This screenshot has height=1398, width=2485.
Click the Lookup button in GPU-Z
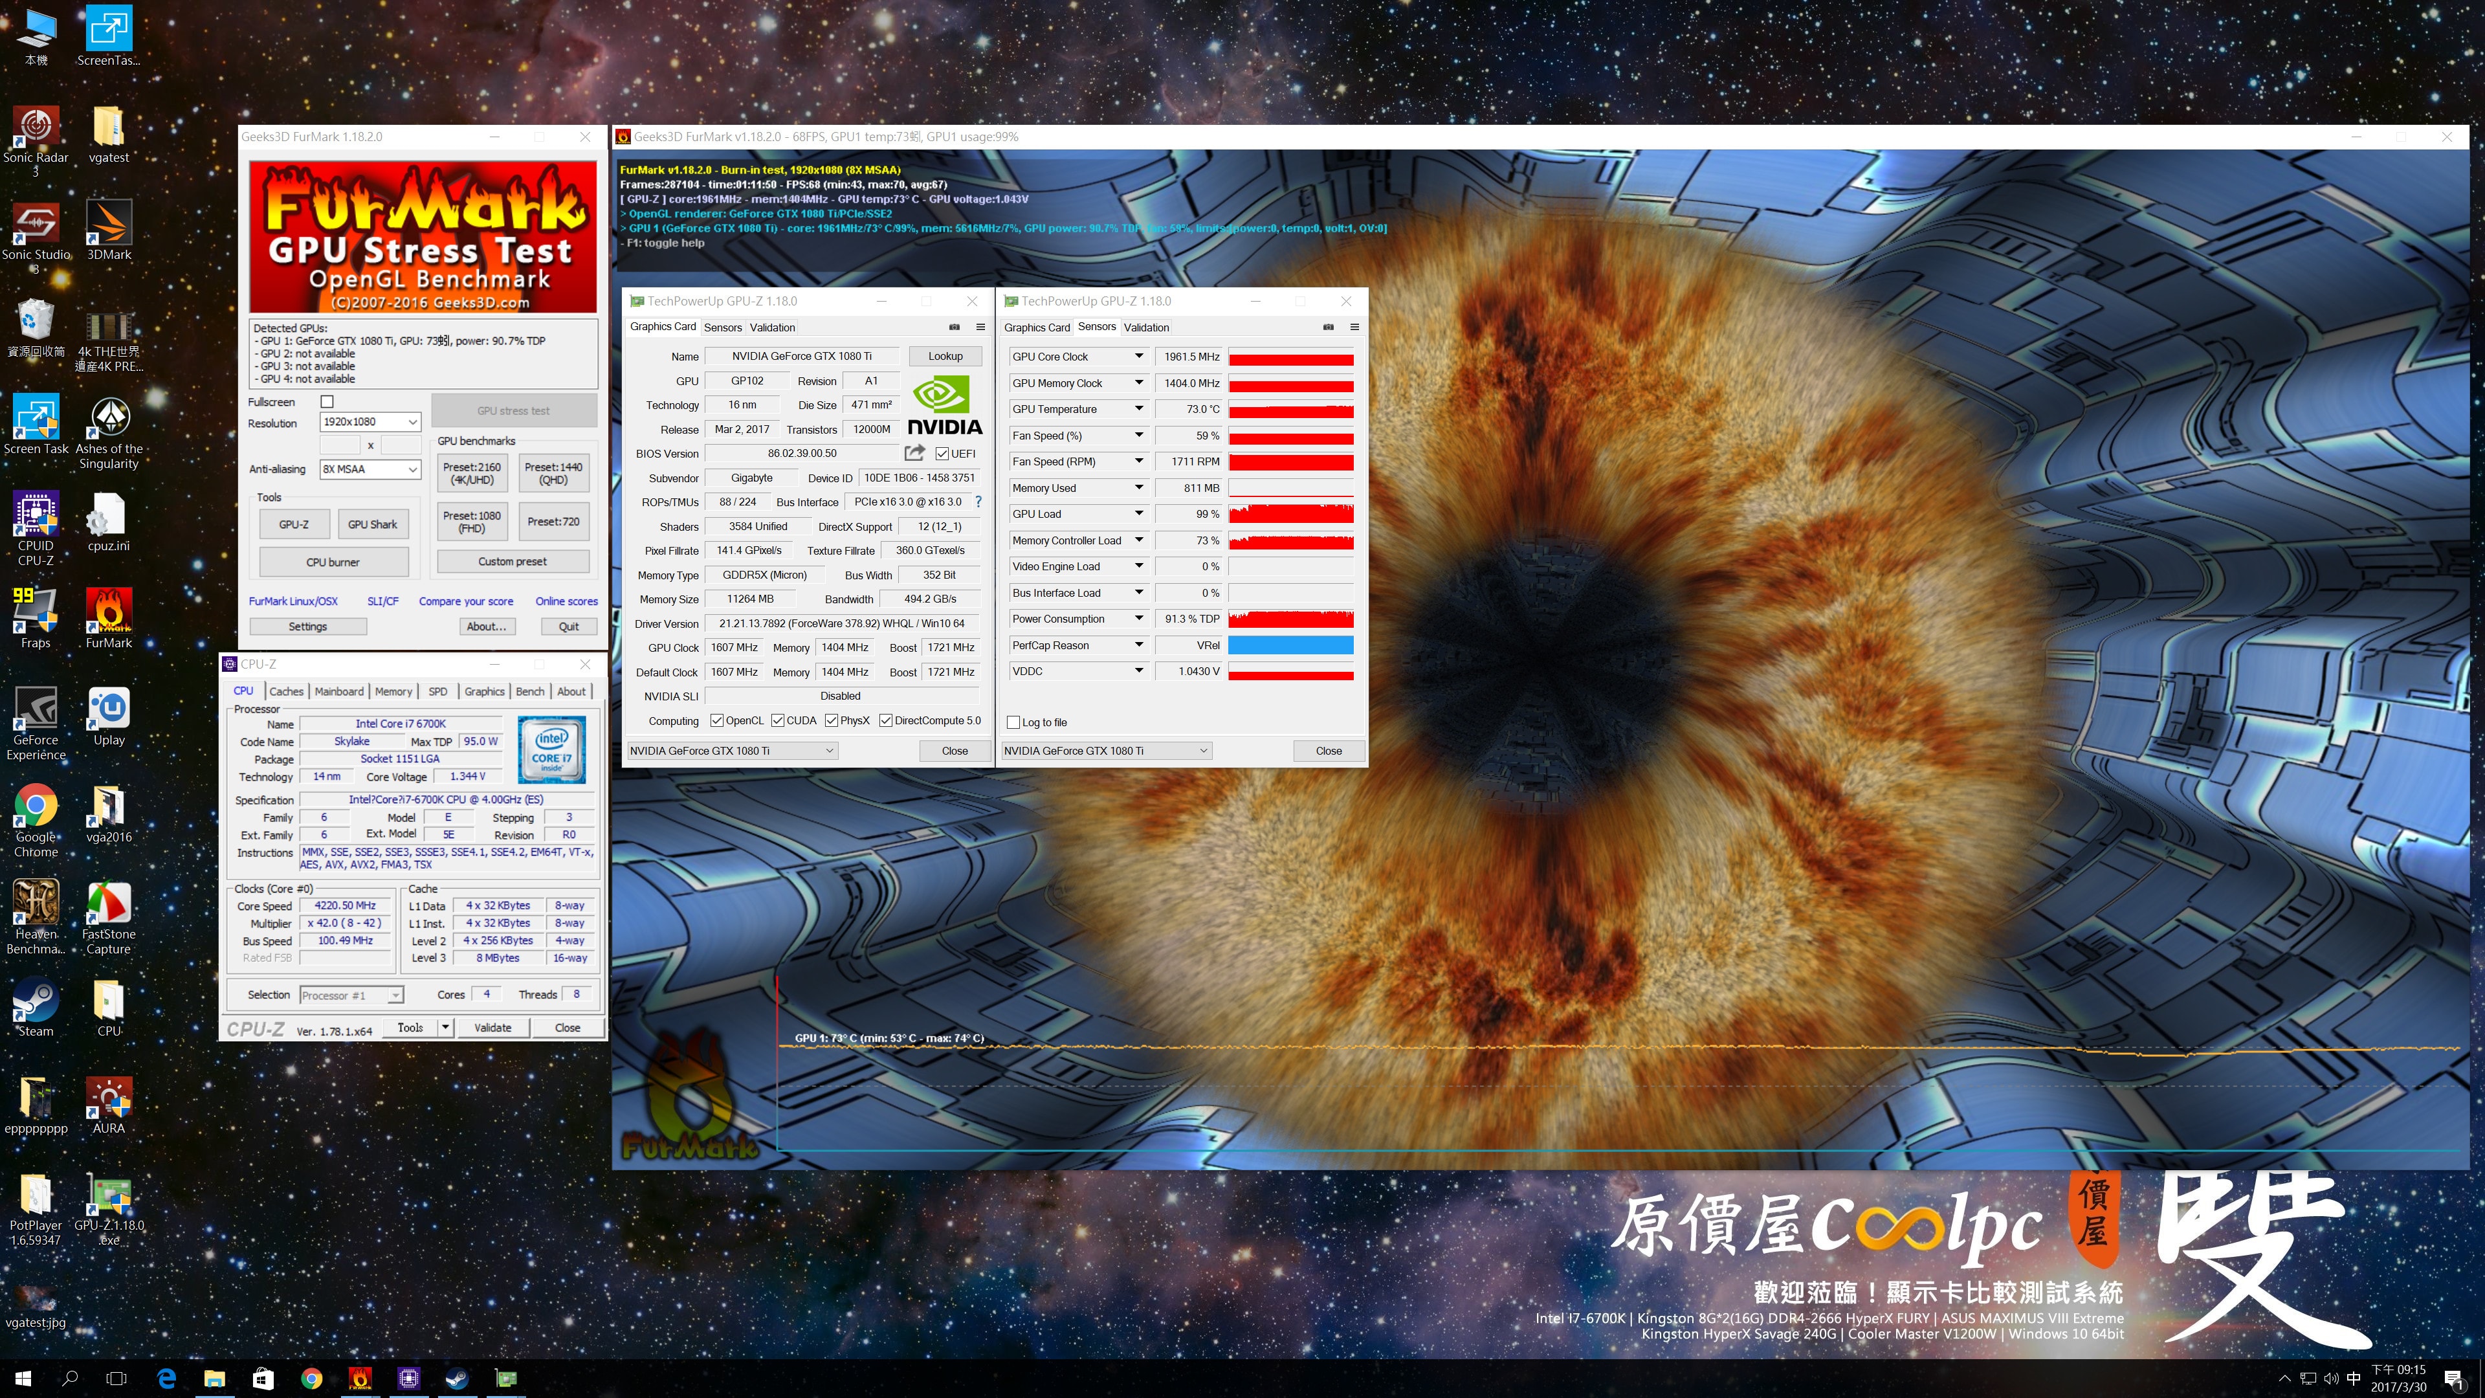click(945, 356)
